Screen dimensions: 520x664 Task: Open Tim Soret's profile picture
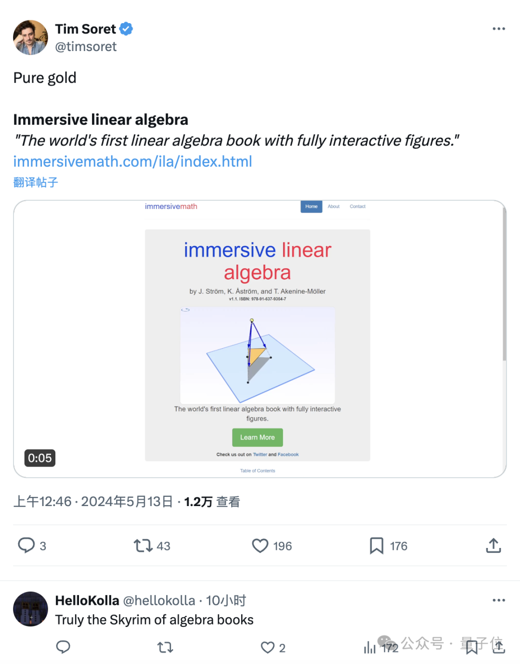[30, 38]
